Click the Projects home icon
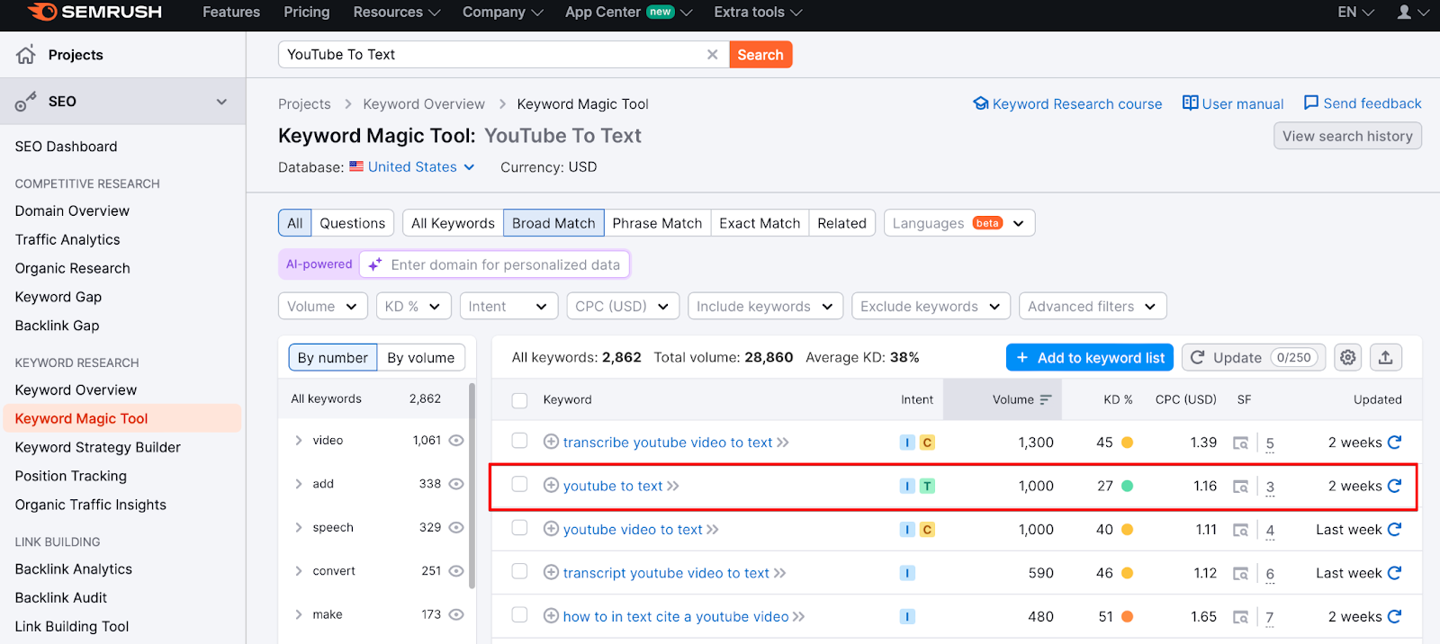 tap(26, 55)
